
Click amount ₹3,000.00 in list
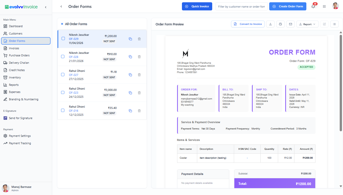[110, 90]
